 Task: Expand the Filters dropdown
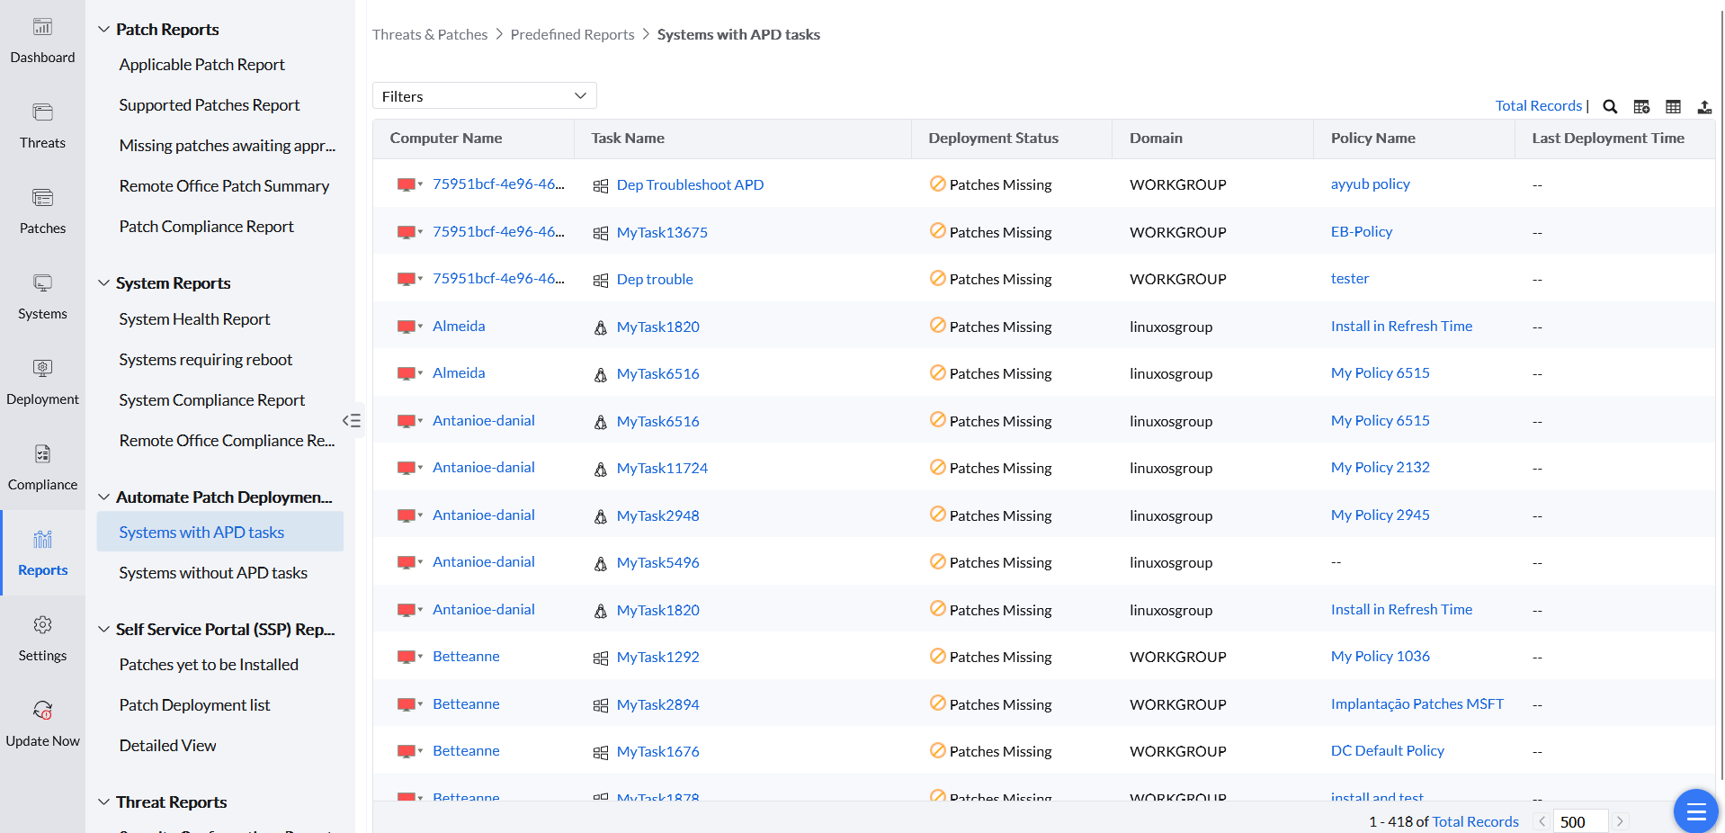pos(484,96)
